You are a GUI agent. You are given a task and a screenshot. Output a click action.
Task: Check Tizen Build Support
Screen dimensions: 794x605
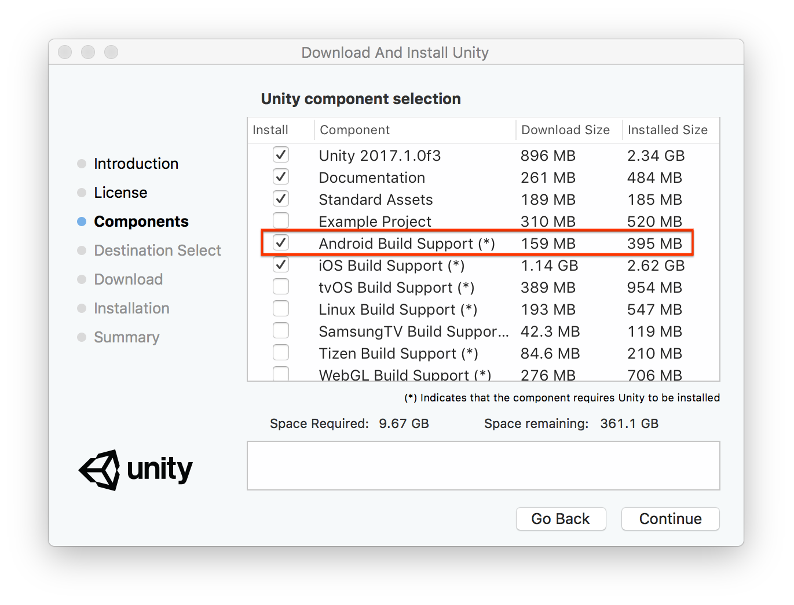click(x=280, y=352)
